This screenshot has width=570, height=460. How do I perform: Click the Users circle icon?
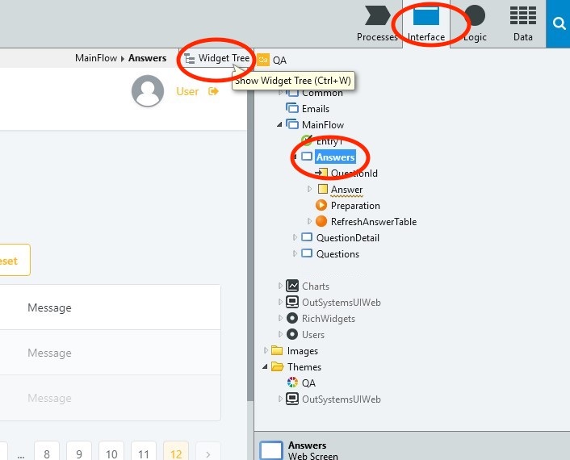[292, 334]
